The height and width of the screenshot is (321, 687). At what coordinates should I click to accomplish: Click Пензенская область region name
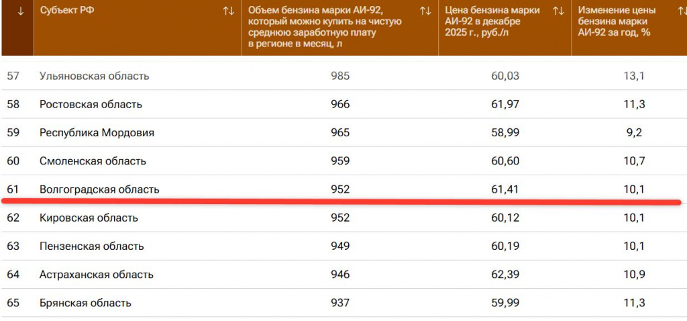[93, 246]
